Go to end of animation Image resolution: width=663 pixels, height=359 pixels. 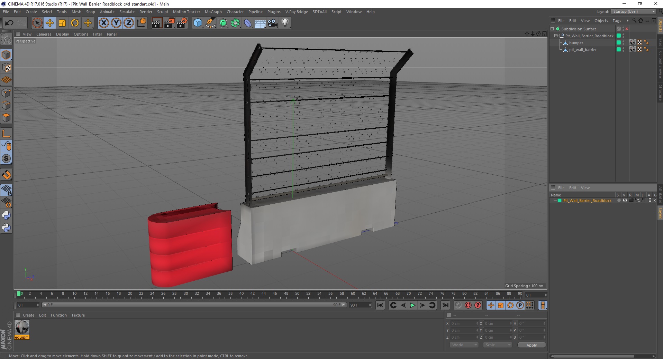click(x=445, y=305)
